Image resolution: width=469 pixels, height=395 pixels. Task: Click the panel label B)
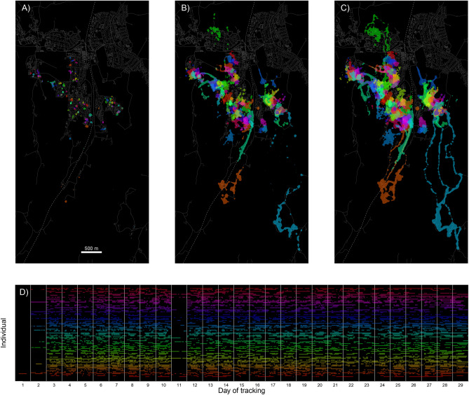(184, 8)
